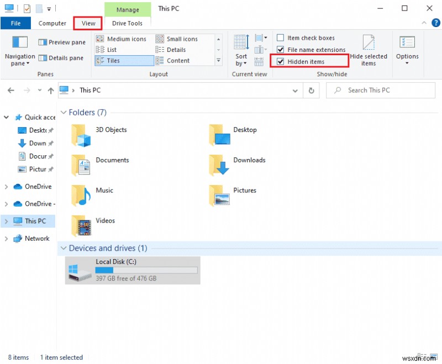Open the address bar dropdown
442x364 pixels.
pos(295,90)
